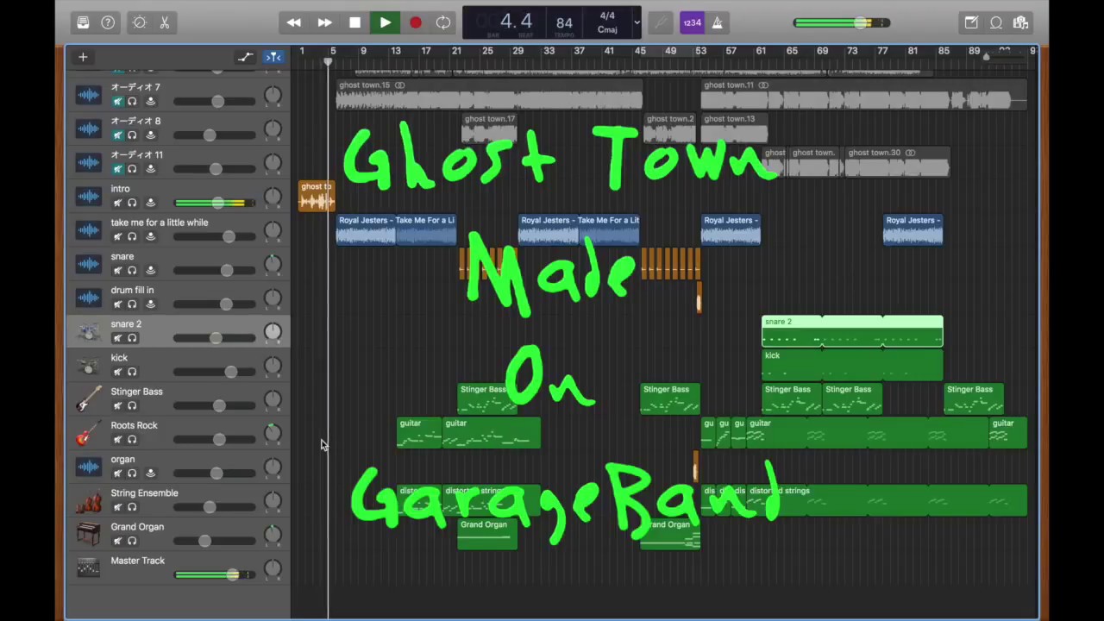
Task: Solo the オーディオ 7 track headphones
Action: 132,101
